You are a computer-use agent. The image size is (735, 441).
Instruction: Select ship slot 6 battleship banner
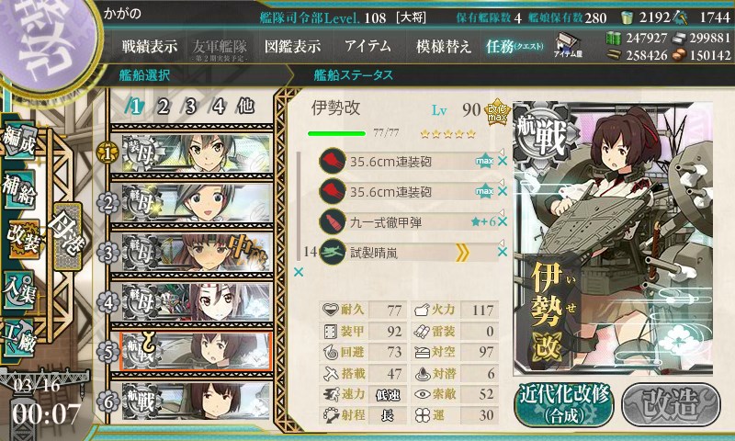click(x=197, y=401)
